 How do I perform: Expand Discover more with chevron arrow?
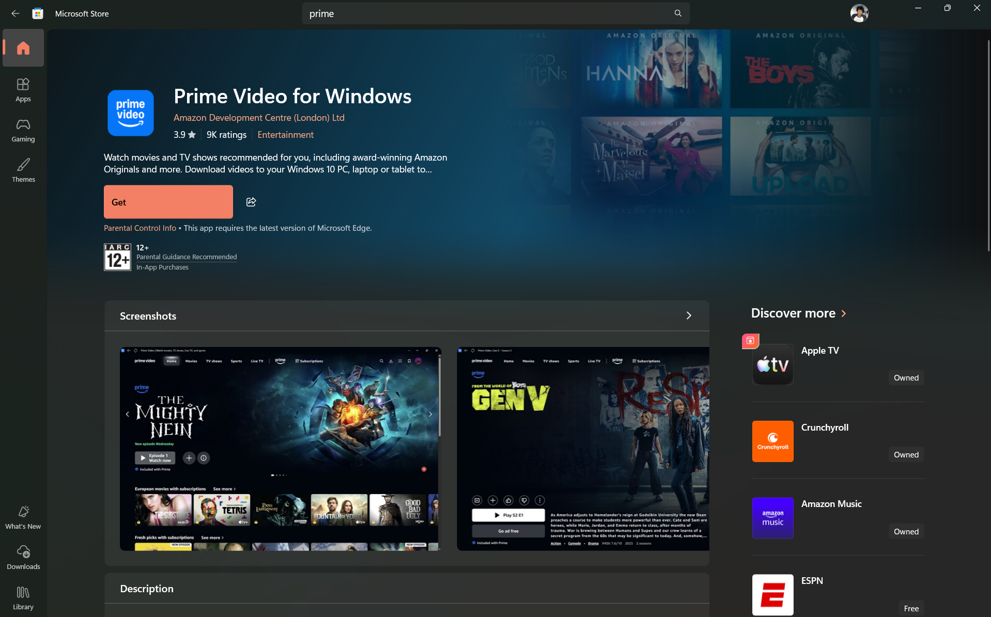point(844,313)
